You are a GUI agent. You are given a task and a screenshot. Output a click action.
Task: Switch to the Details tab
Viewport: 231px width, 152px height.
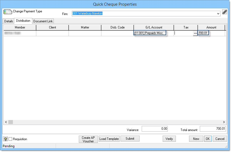click(x=9, y=21)
